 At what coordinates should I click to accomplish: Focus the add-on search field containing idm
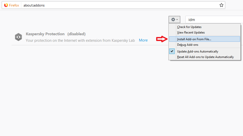[213, 19]
